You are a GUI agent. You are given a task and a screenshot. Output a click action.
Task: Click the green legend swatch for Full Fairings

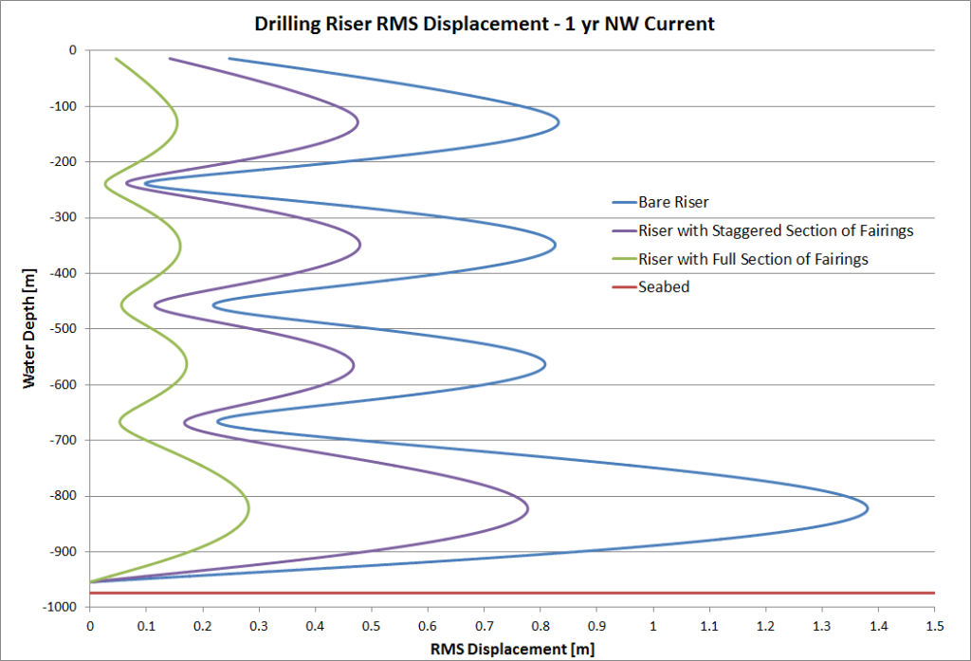(623, 259)
